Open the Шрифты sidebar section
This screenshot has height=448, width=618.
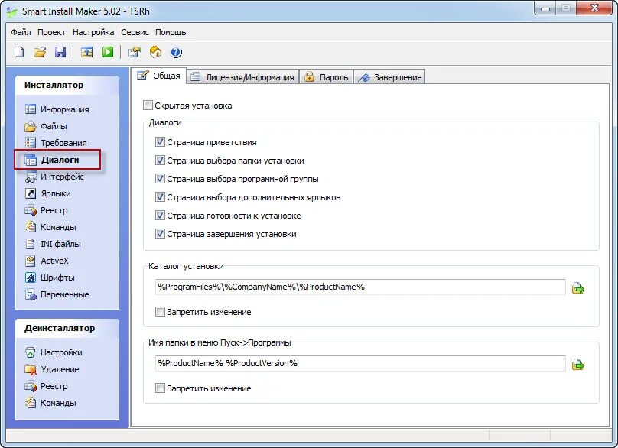[x=49, y=278]
